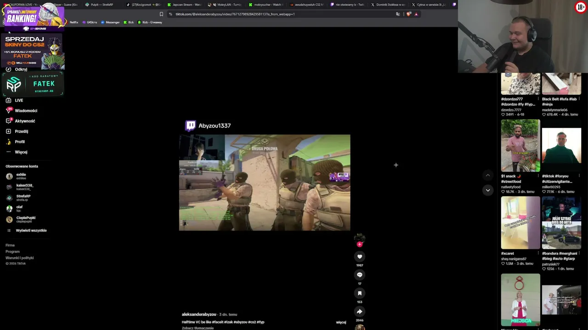This screenshot has width=588, height=330.
Task: Open the #dzordzo777 recommended video thumbnail
Action: [520, 84]
